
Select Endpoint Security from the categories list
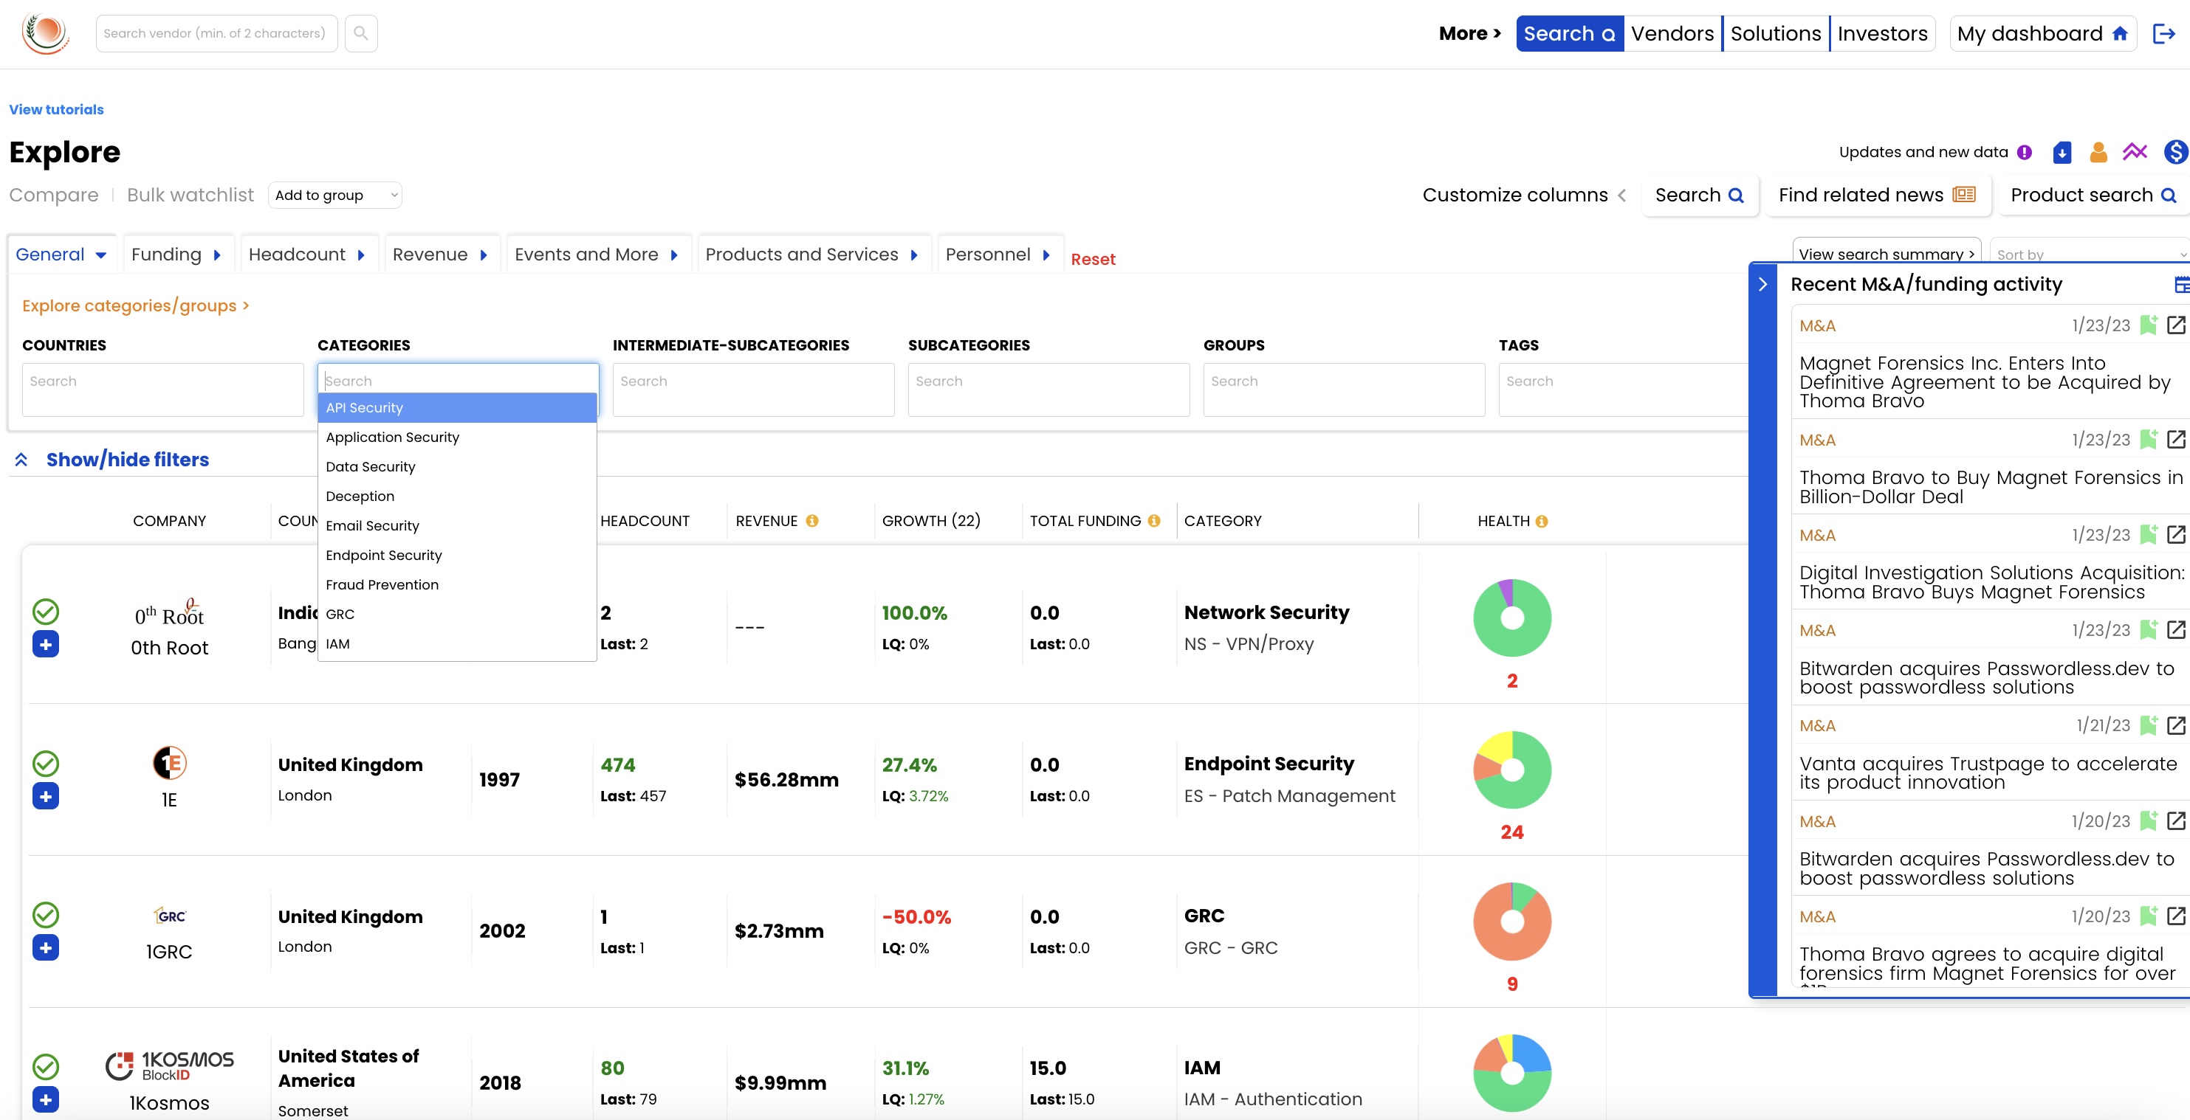tap(383, 555)
